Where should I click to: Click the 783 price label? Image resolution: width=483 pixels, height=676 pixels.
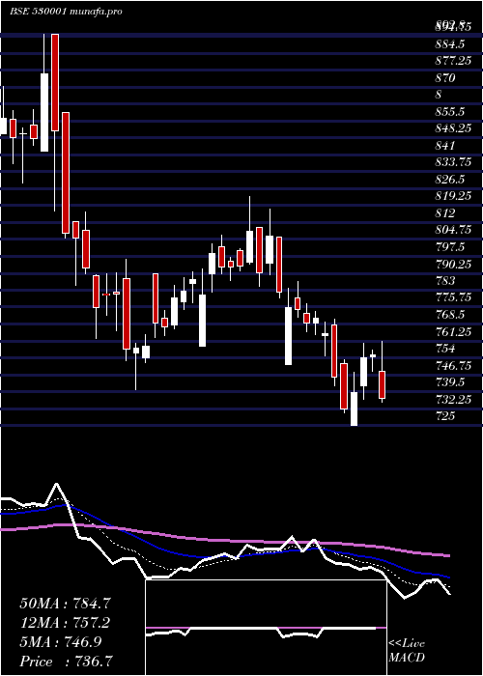tap(445, 281)
